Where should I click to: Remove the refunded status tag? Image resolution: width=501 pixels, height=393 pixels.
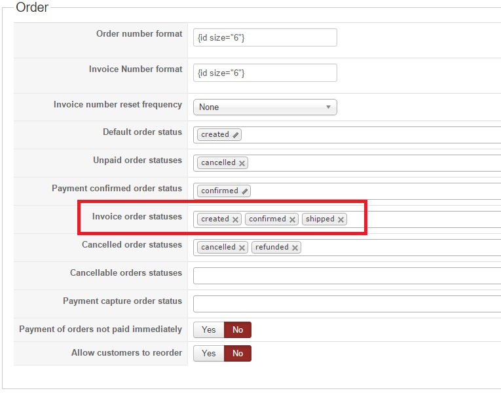pos(295,248)
